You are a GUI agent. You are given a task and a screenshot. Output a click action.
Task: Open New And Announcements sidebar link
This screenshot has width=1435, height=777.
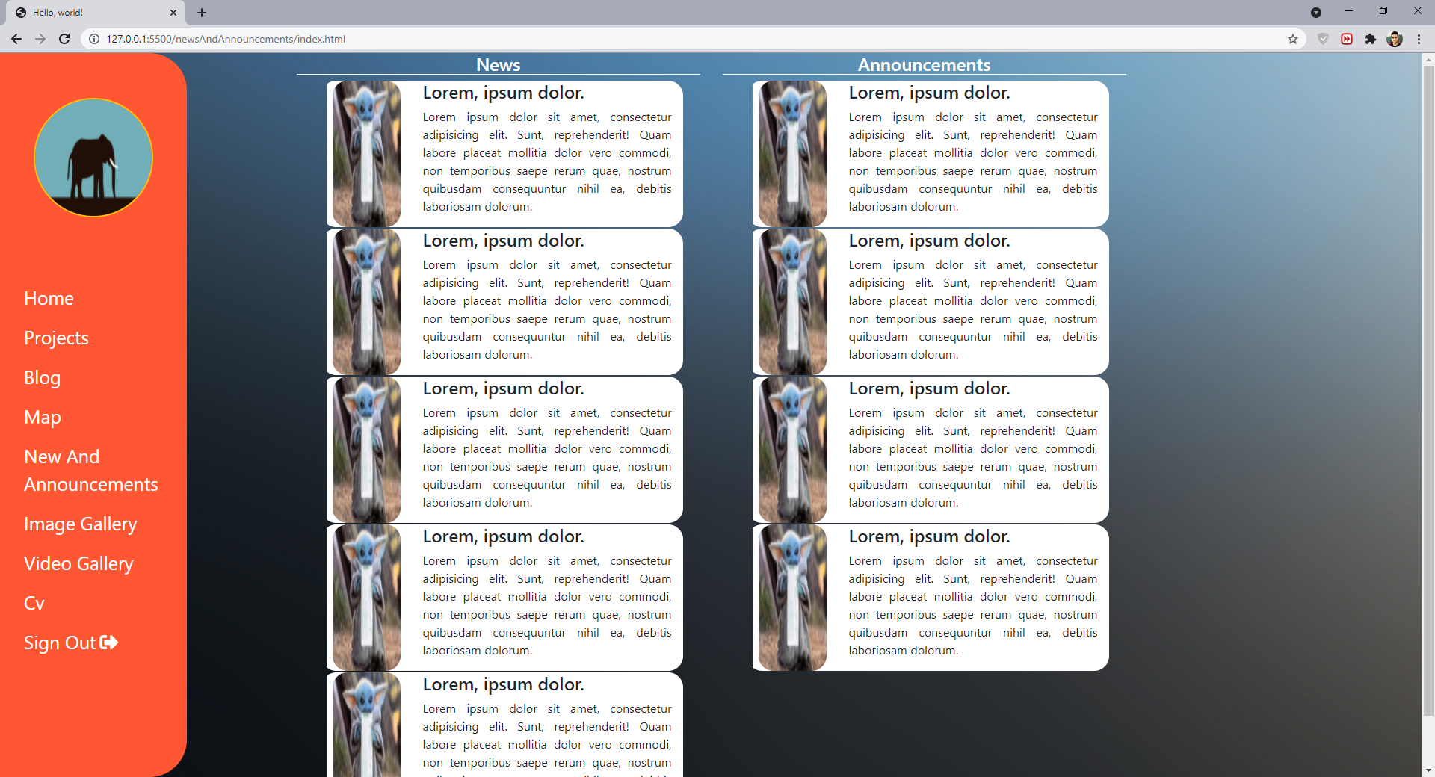tap(91, 471)
